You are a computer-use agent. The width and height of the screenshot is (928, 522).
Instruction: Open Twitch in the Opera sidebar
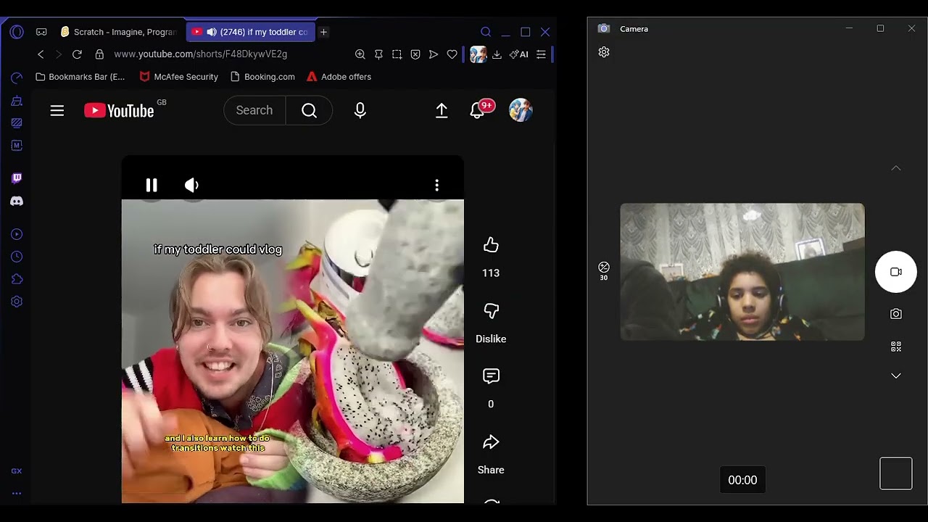point(17,178)
